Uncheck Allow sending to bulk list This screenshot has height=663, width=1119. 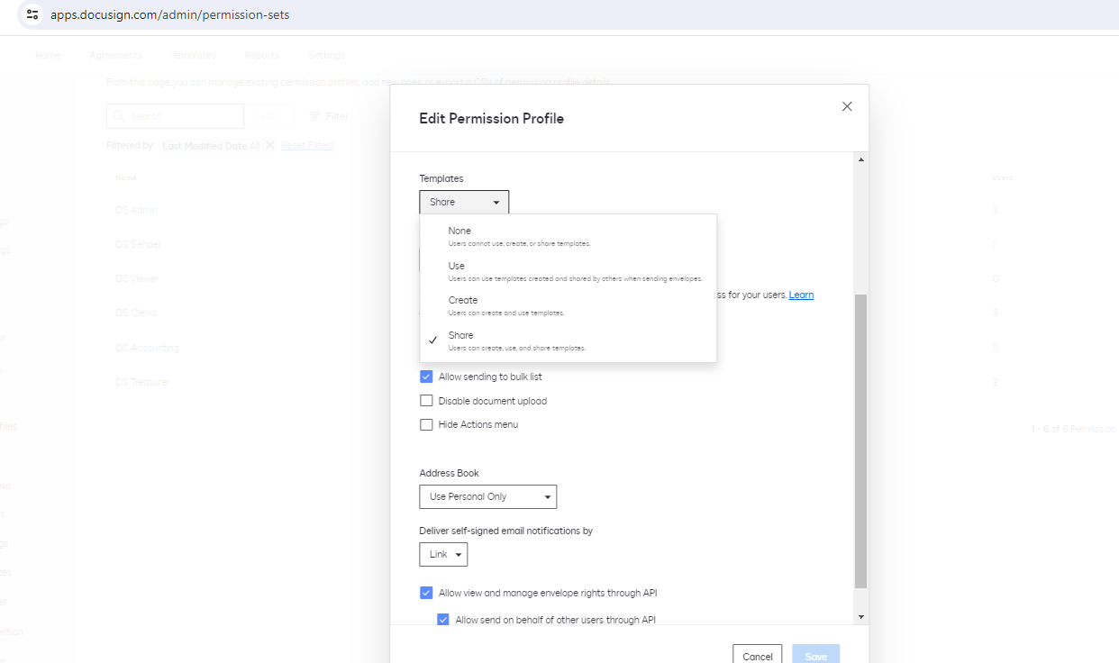pyautogui.click(x=426, y=377)
